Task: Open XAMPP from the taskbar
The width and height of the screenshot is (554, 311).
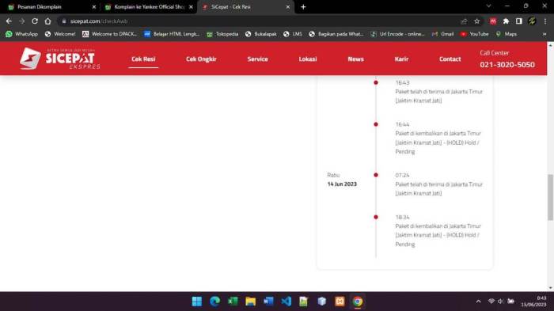Action: [340, 302]
